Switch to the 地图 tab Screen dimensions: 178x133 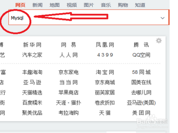click(54, 5)
